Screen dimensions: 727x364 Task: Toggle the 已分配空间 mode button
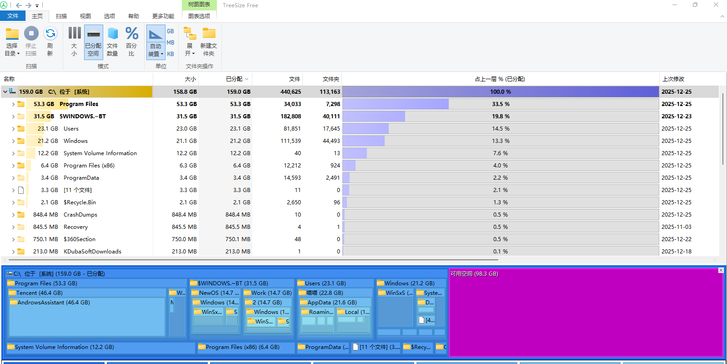click(93, 42)
